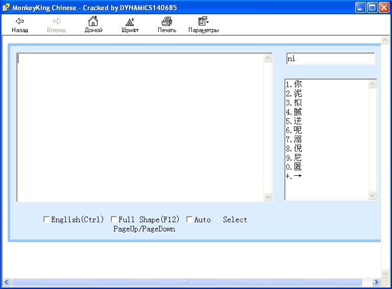Select candidate 9. 尼
This screenshot has height=289, width=392.
[x=294, y=157]
